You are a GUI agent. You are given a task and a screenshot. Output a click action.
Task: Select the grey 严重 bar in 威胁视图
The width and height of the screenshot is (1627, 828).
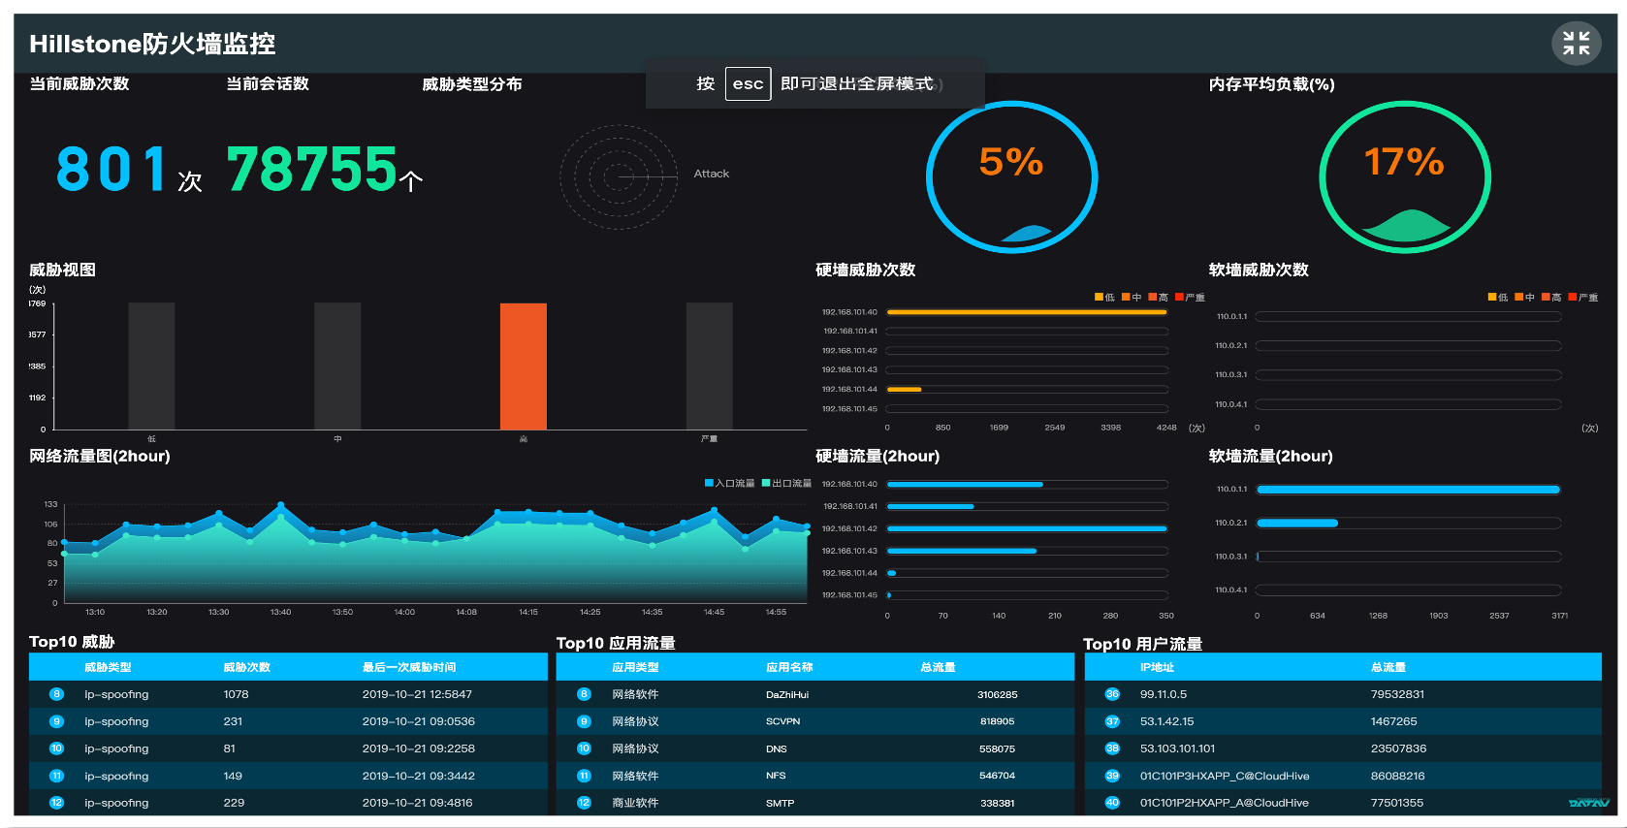coord(709,366)
